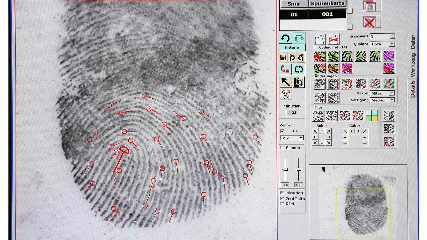Click the circular refresh arrows icon
The height and width of the screenshot is (240, 427).
(x=299, y=69)
